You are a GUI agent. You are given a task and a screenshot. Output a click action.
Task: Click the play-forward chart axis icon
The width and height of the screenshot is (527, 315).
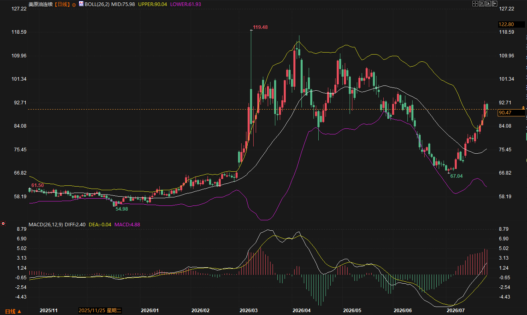pos(488,4)
